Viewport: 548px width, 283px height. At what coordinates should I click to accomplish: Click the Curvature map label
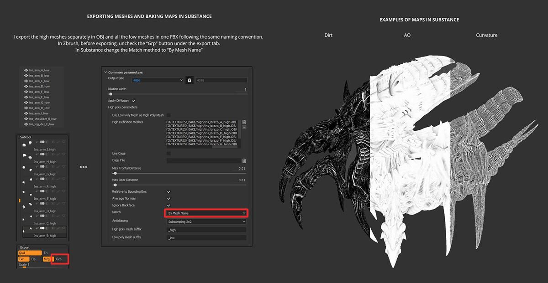tap(487, 35)
